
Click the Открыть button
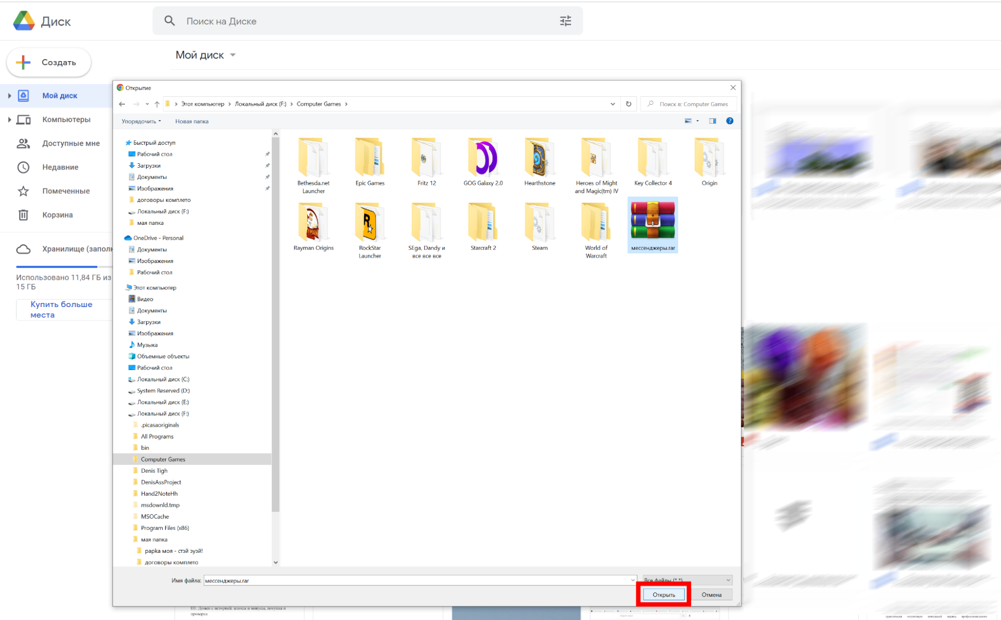click(663, 595)
